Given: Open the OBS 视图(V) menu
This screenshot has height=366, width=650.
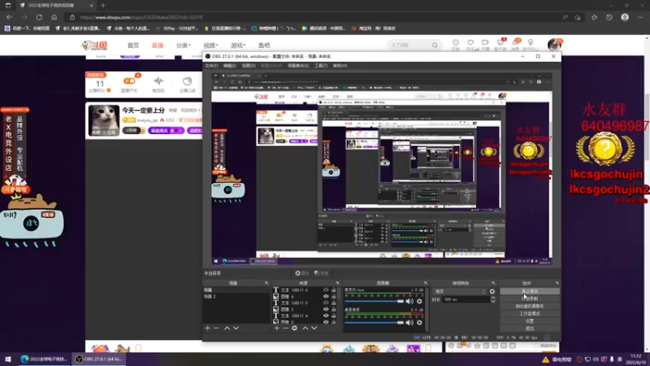Looking at the screenshot, I should [249, 66].
